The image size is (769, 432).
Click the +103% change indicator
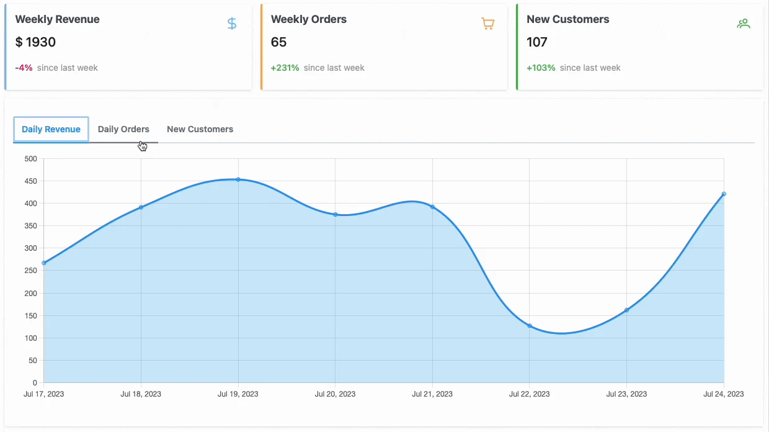pos(540,68)
